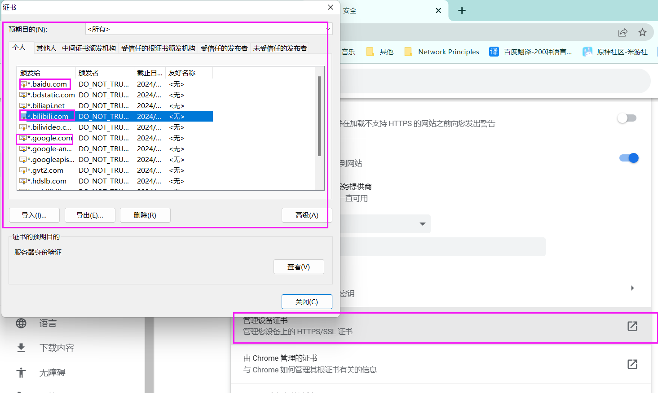Click the share page icon in address bar
The height and width of the screenshot is (393, 658).
[x=623, y=32]
